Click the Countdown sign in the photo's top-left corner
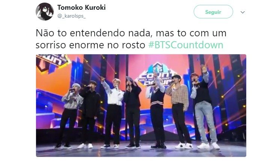This screenshot has height=161, width=274. (x=53, y=62)
